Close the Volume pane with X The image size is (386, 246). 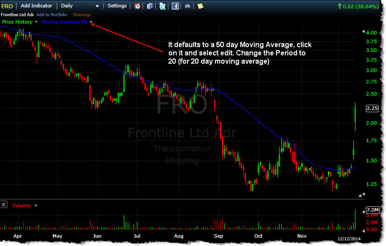pos(3,205)
